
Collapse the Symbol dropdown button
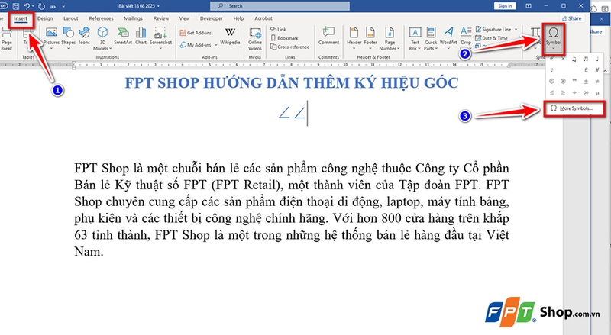[553, 38]
